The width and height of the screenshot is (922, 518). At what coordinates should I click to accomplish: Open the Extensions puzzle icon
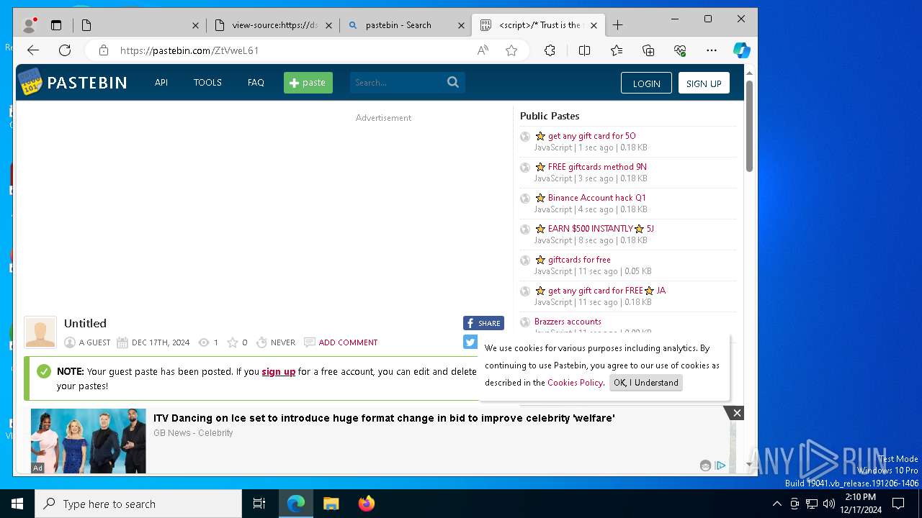pyautogui.click(x=550, y=50)
